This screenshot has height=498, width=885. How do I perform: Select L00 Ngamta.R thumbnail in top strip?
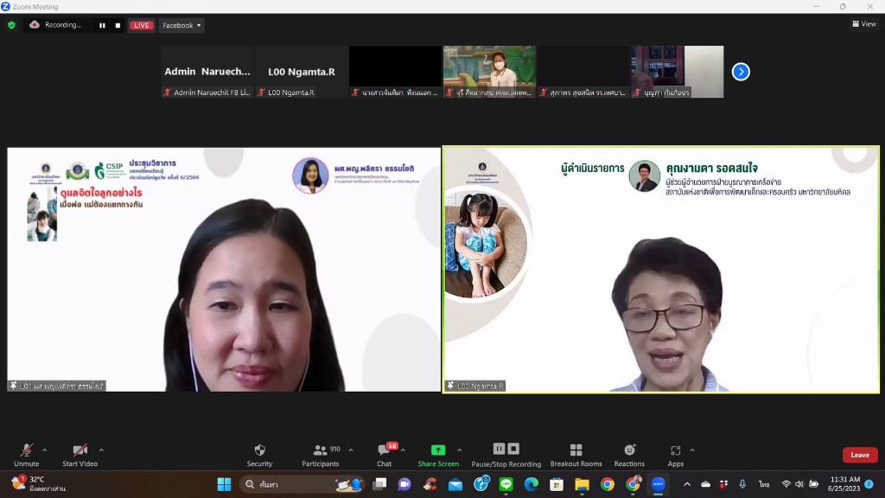(x=302, y=72)
